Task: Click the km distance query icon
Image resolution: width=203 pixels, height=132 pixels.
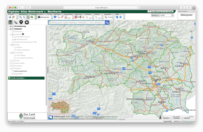Action: coord(59,17)
